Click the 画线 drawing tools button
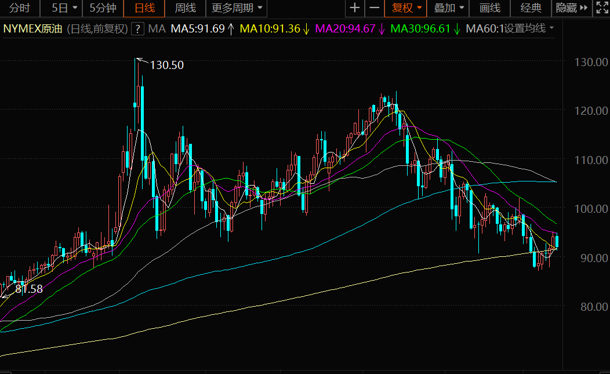Image resolution: width=610 pixels, height=374 pixels. point(490,8)
